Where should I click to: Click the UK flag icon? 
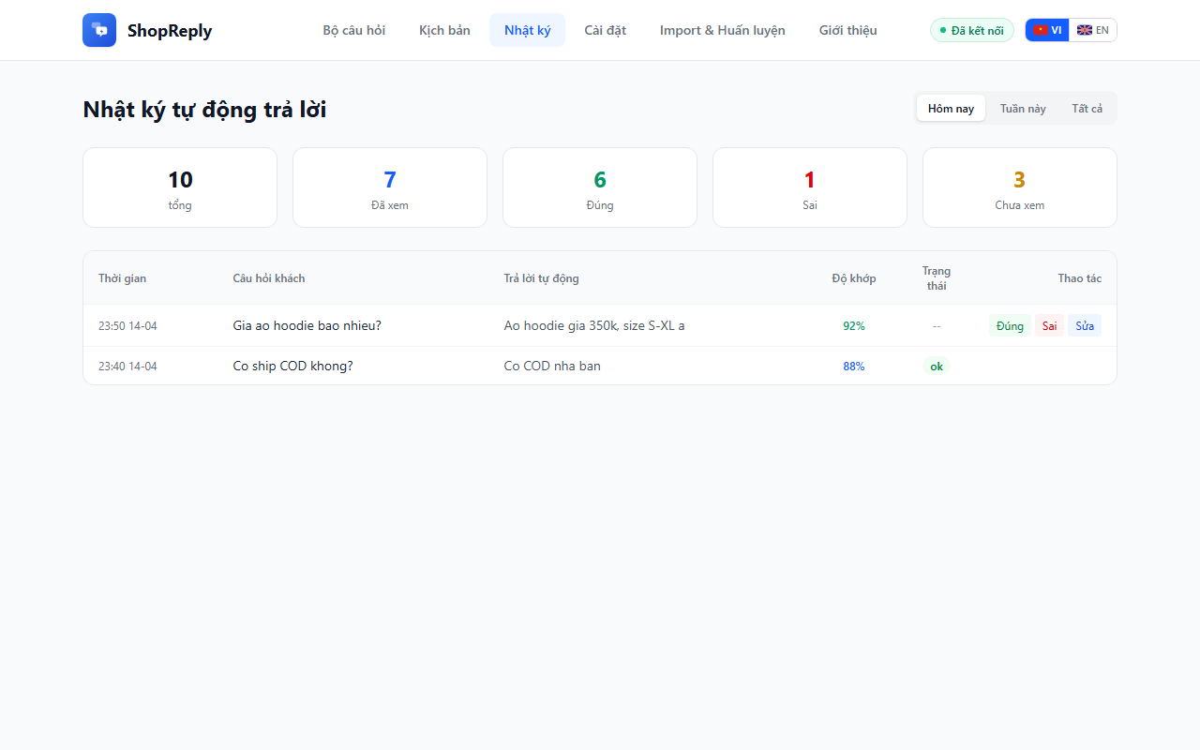[x=1083, y=29]
